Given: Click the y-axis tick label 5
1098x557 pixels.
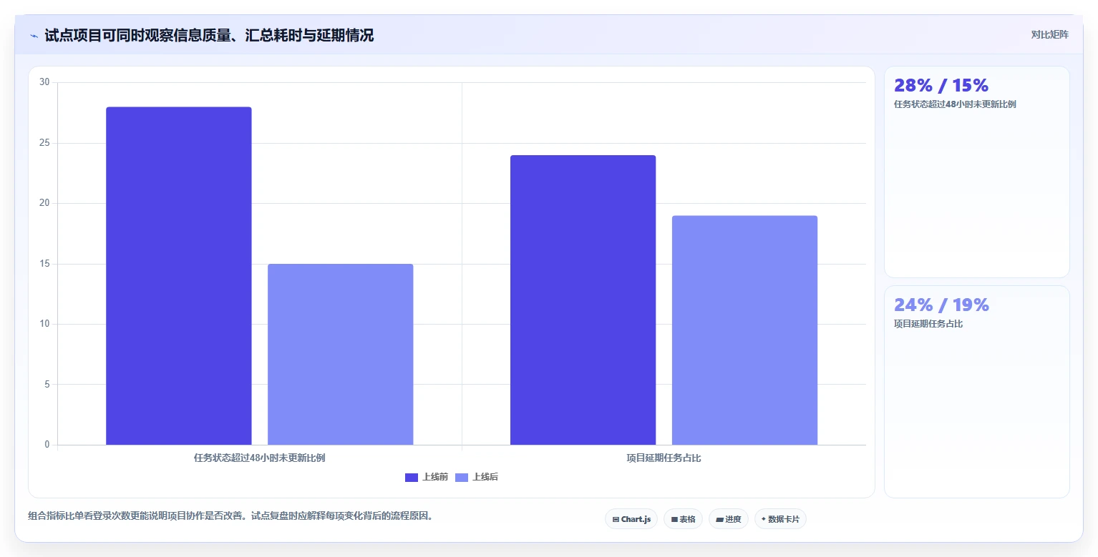Looking at the screenshot, I should point(47,384).
